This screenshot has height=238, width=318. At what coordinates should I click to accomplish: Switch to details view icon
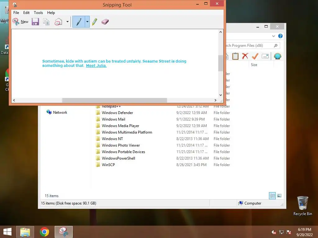click(272, 196)
